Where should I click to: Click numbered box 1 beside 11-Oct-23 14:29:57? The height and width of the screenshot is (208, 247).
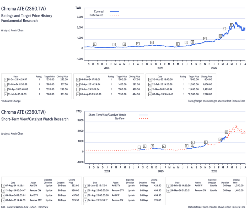(6, 80)
